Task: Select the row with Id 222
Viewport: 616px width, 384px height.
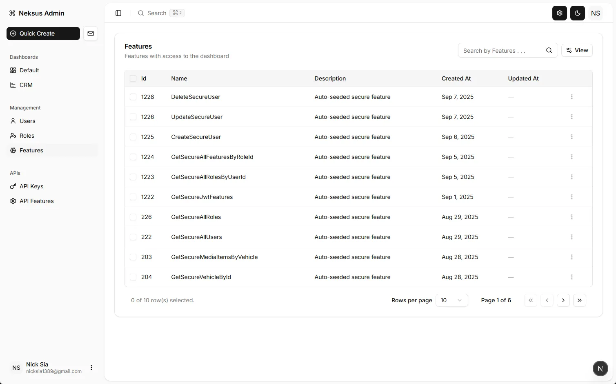Action: click(133, 237)
